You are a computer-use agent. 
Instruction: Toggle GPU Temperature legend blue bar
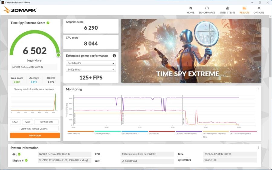[134, 131]
